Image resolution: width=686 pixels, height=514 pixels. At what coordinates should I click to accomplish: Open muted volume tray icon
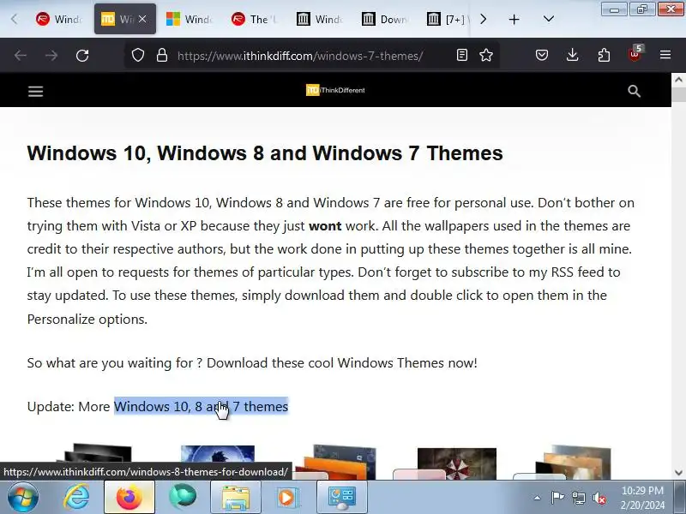[599, 498]
